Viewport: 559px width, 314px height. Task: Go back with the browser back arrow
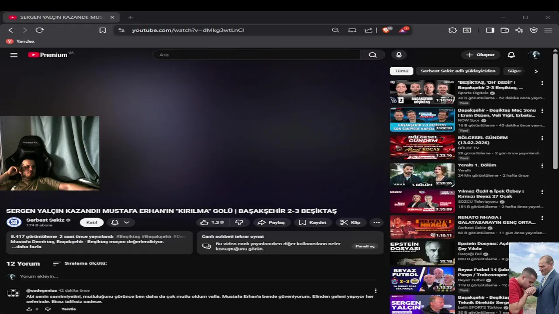pos(11,30)
